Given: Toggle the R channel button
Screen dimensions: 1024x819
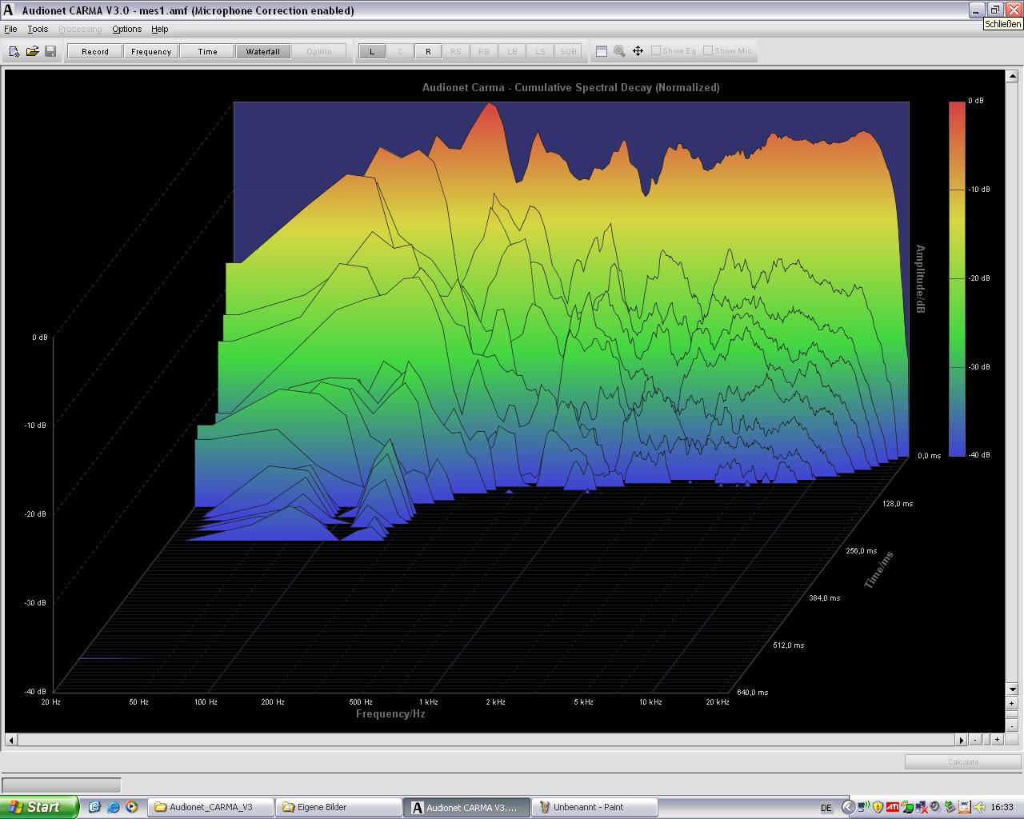Looking at the screenshot, I should [428, 51].
